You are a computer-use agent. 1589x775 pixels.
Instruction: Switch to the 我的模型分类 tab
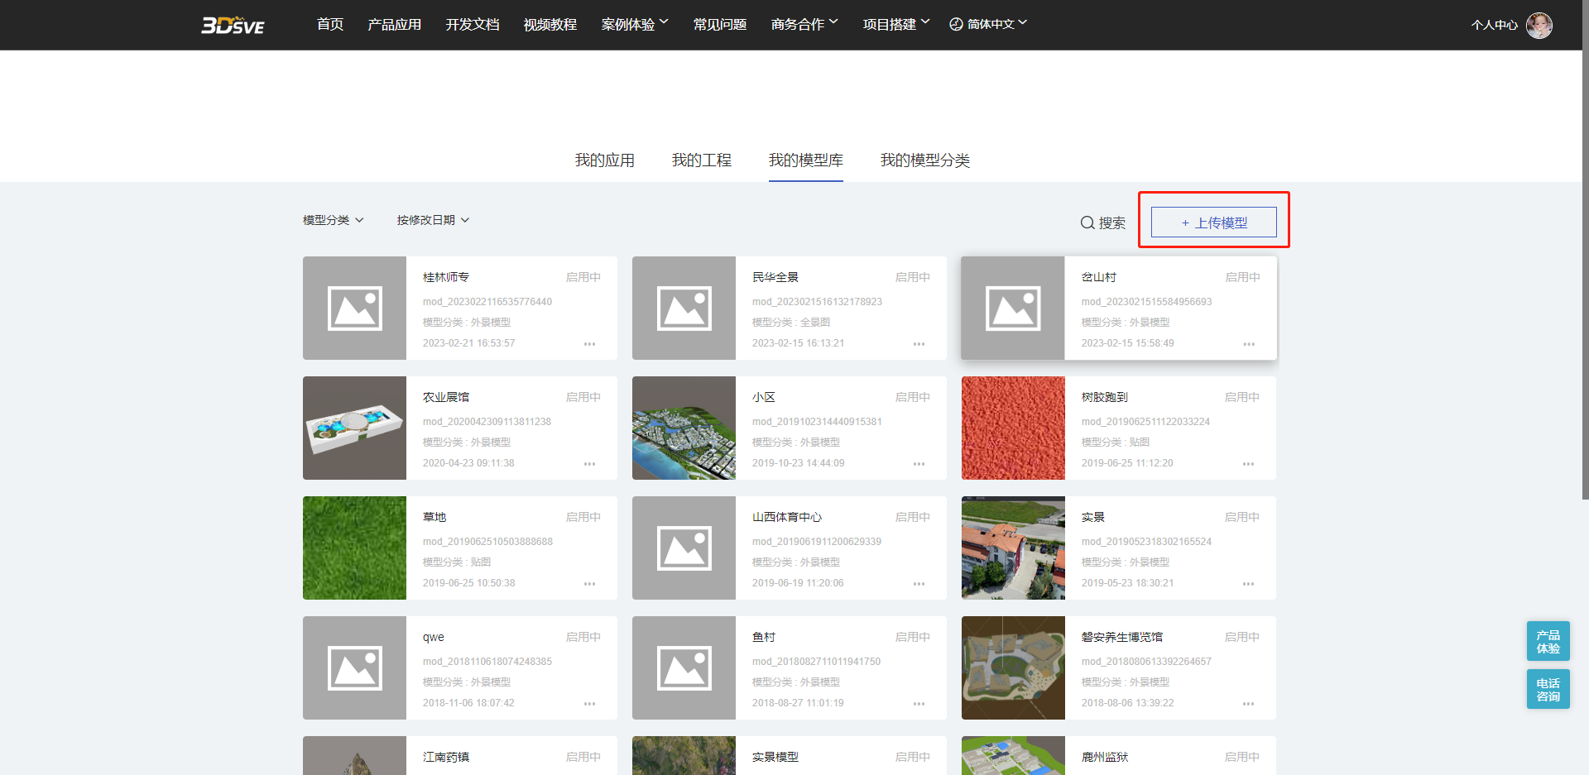(924, 160)
